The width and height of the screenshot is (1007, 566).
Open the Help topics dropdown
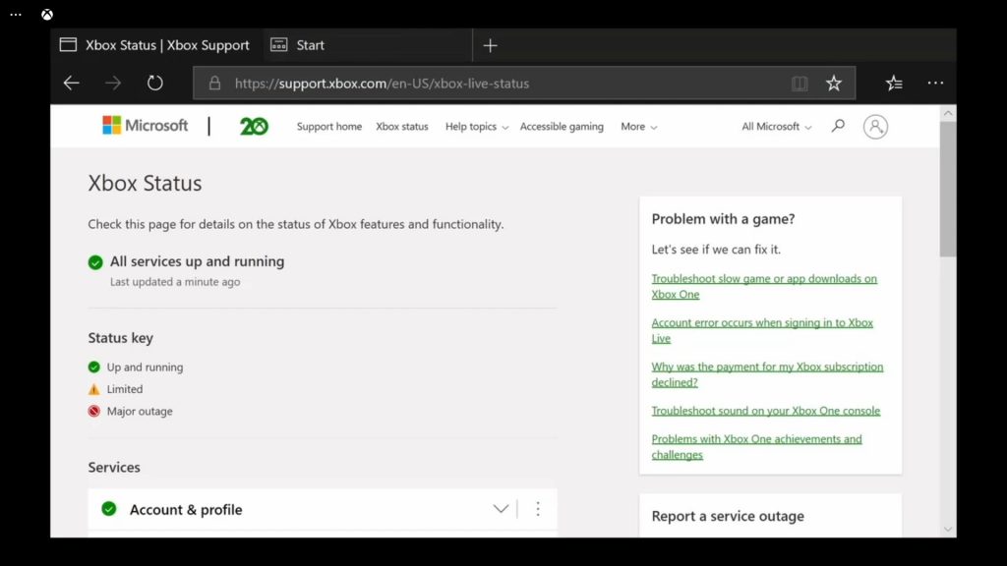click(x=477, y=127)
